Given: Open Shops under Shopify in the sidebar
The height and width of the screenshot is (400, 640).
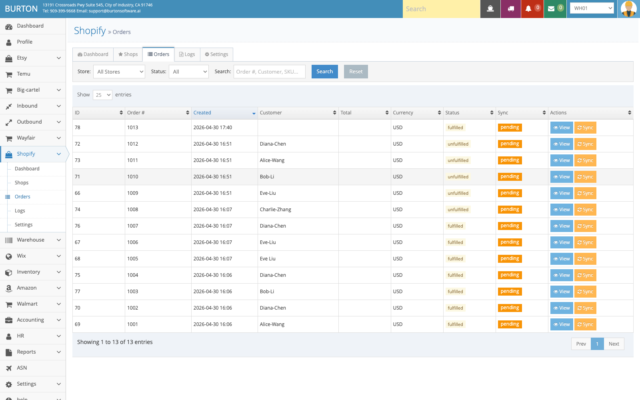Looking at the screenshot, I should click(22, 183).
